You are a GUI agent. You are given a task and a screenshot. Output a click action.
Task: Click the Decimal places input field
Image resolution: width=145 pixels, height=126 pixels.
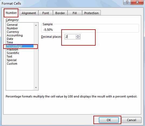tap(70, 37)
